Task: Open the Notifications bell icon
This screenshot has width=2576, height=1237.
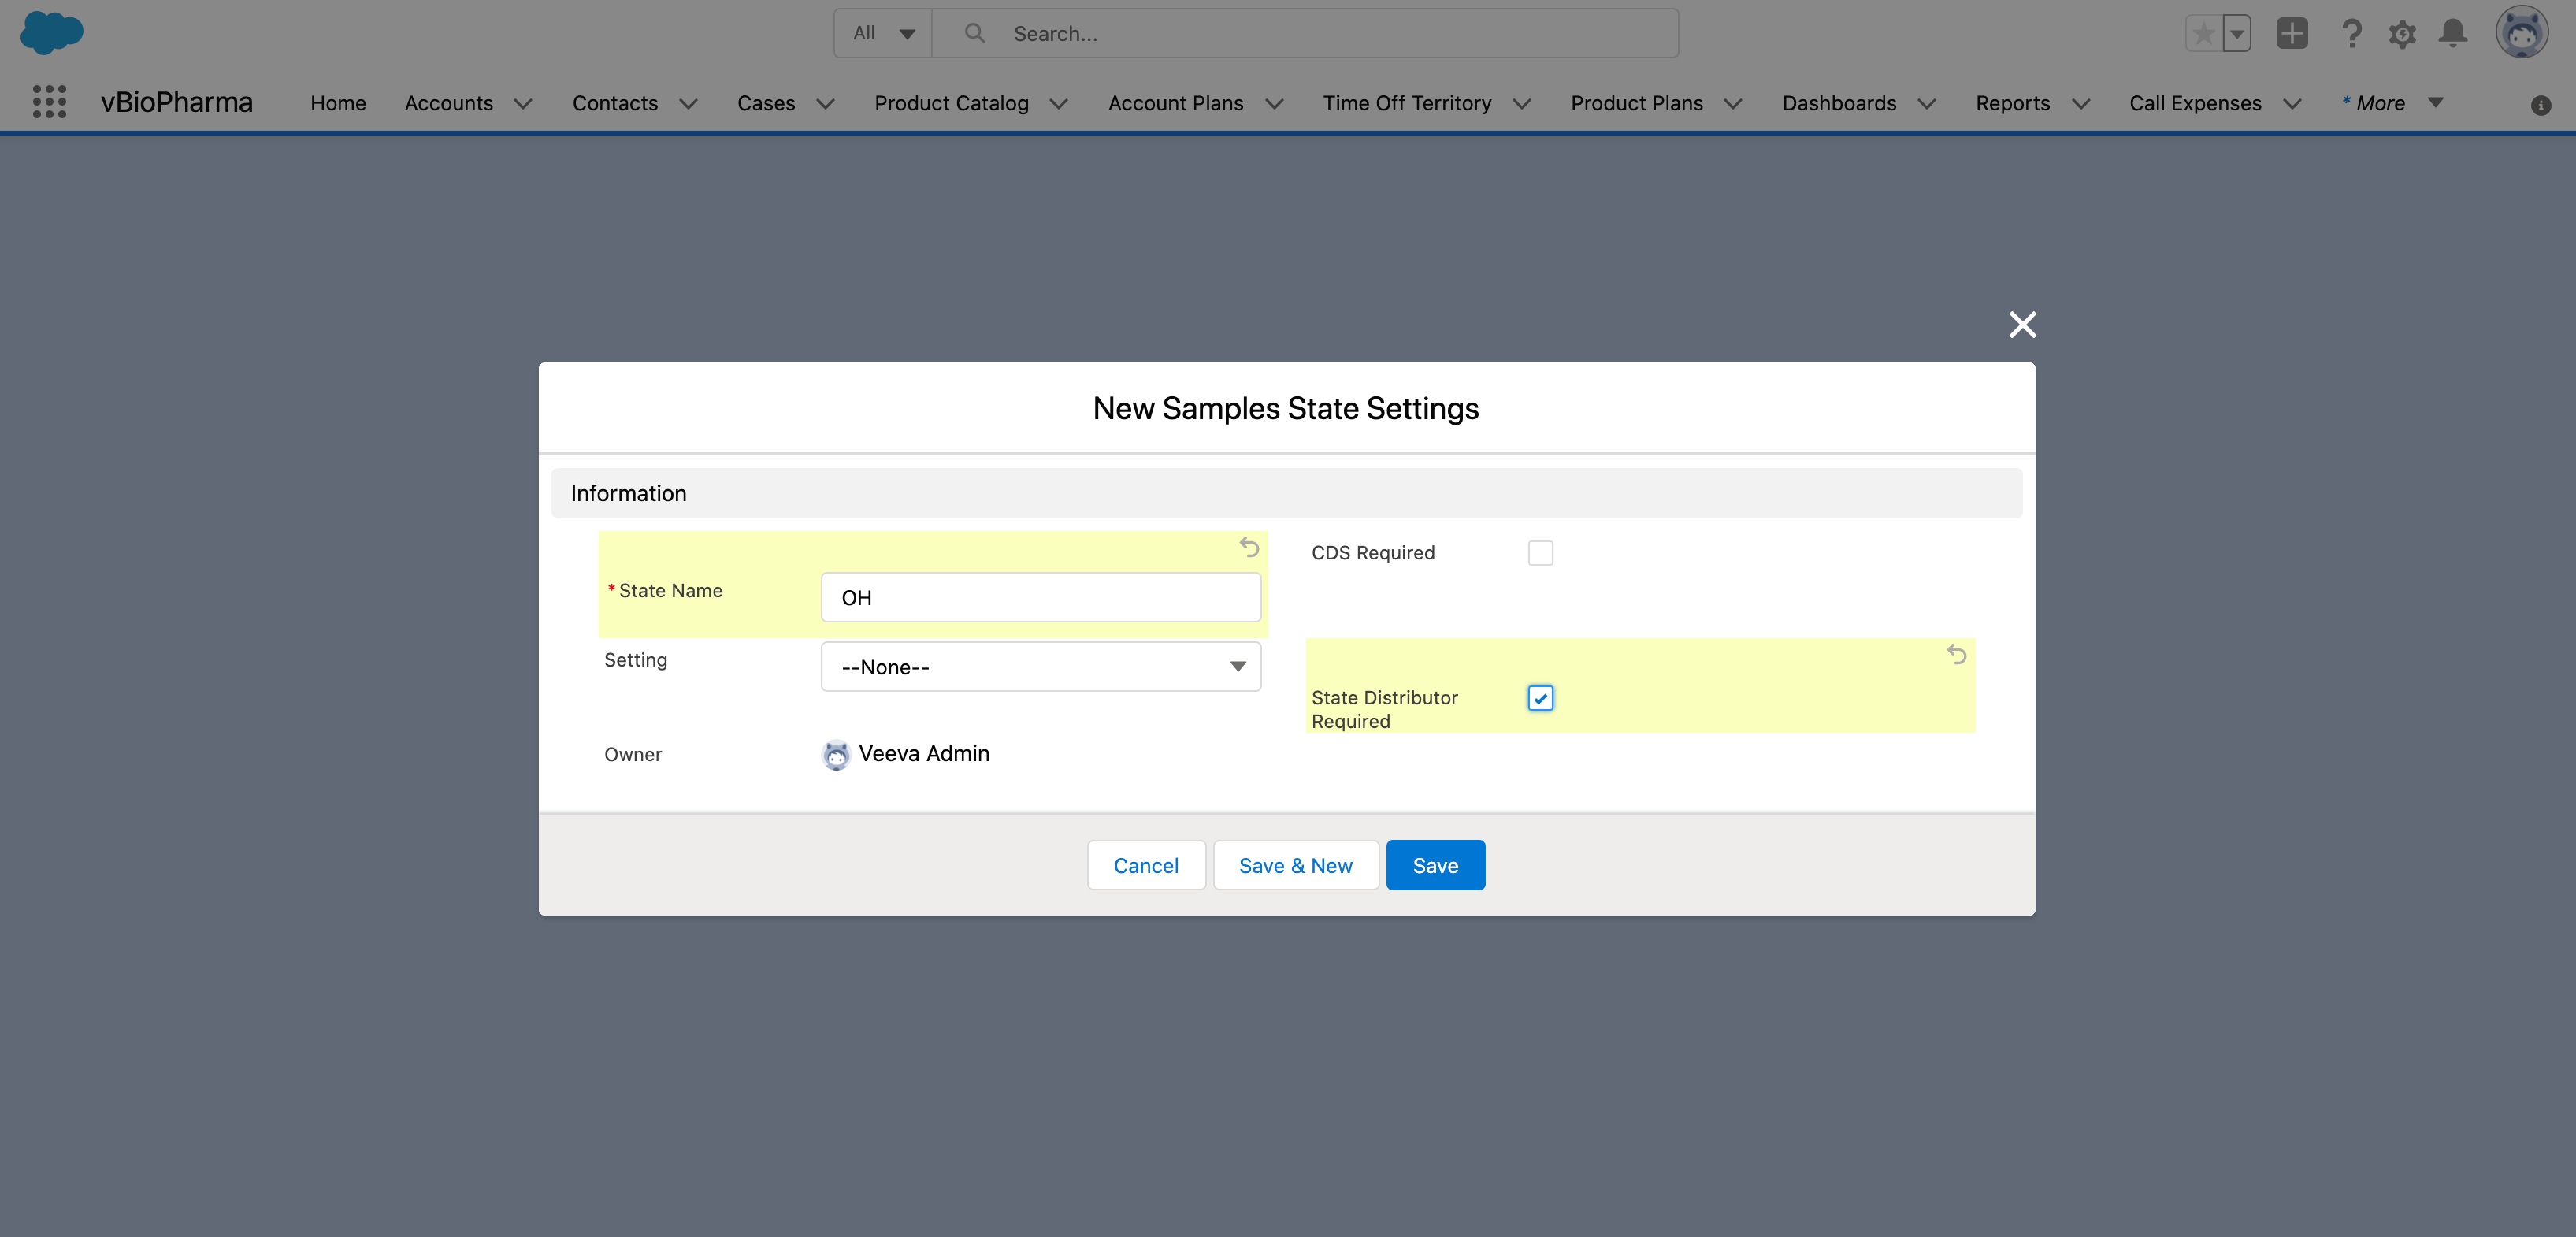Action: (x=2452, y=33)
